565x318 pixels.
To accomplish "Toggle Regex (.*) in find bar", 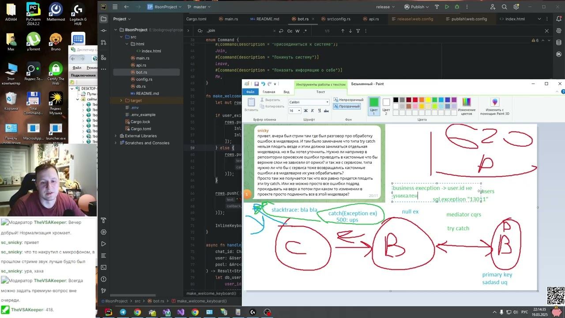I will pos(305,31).
